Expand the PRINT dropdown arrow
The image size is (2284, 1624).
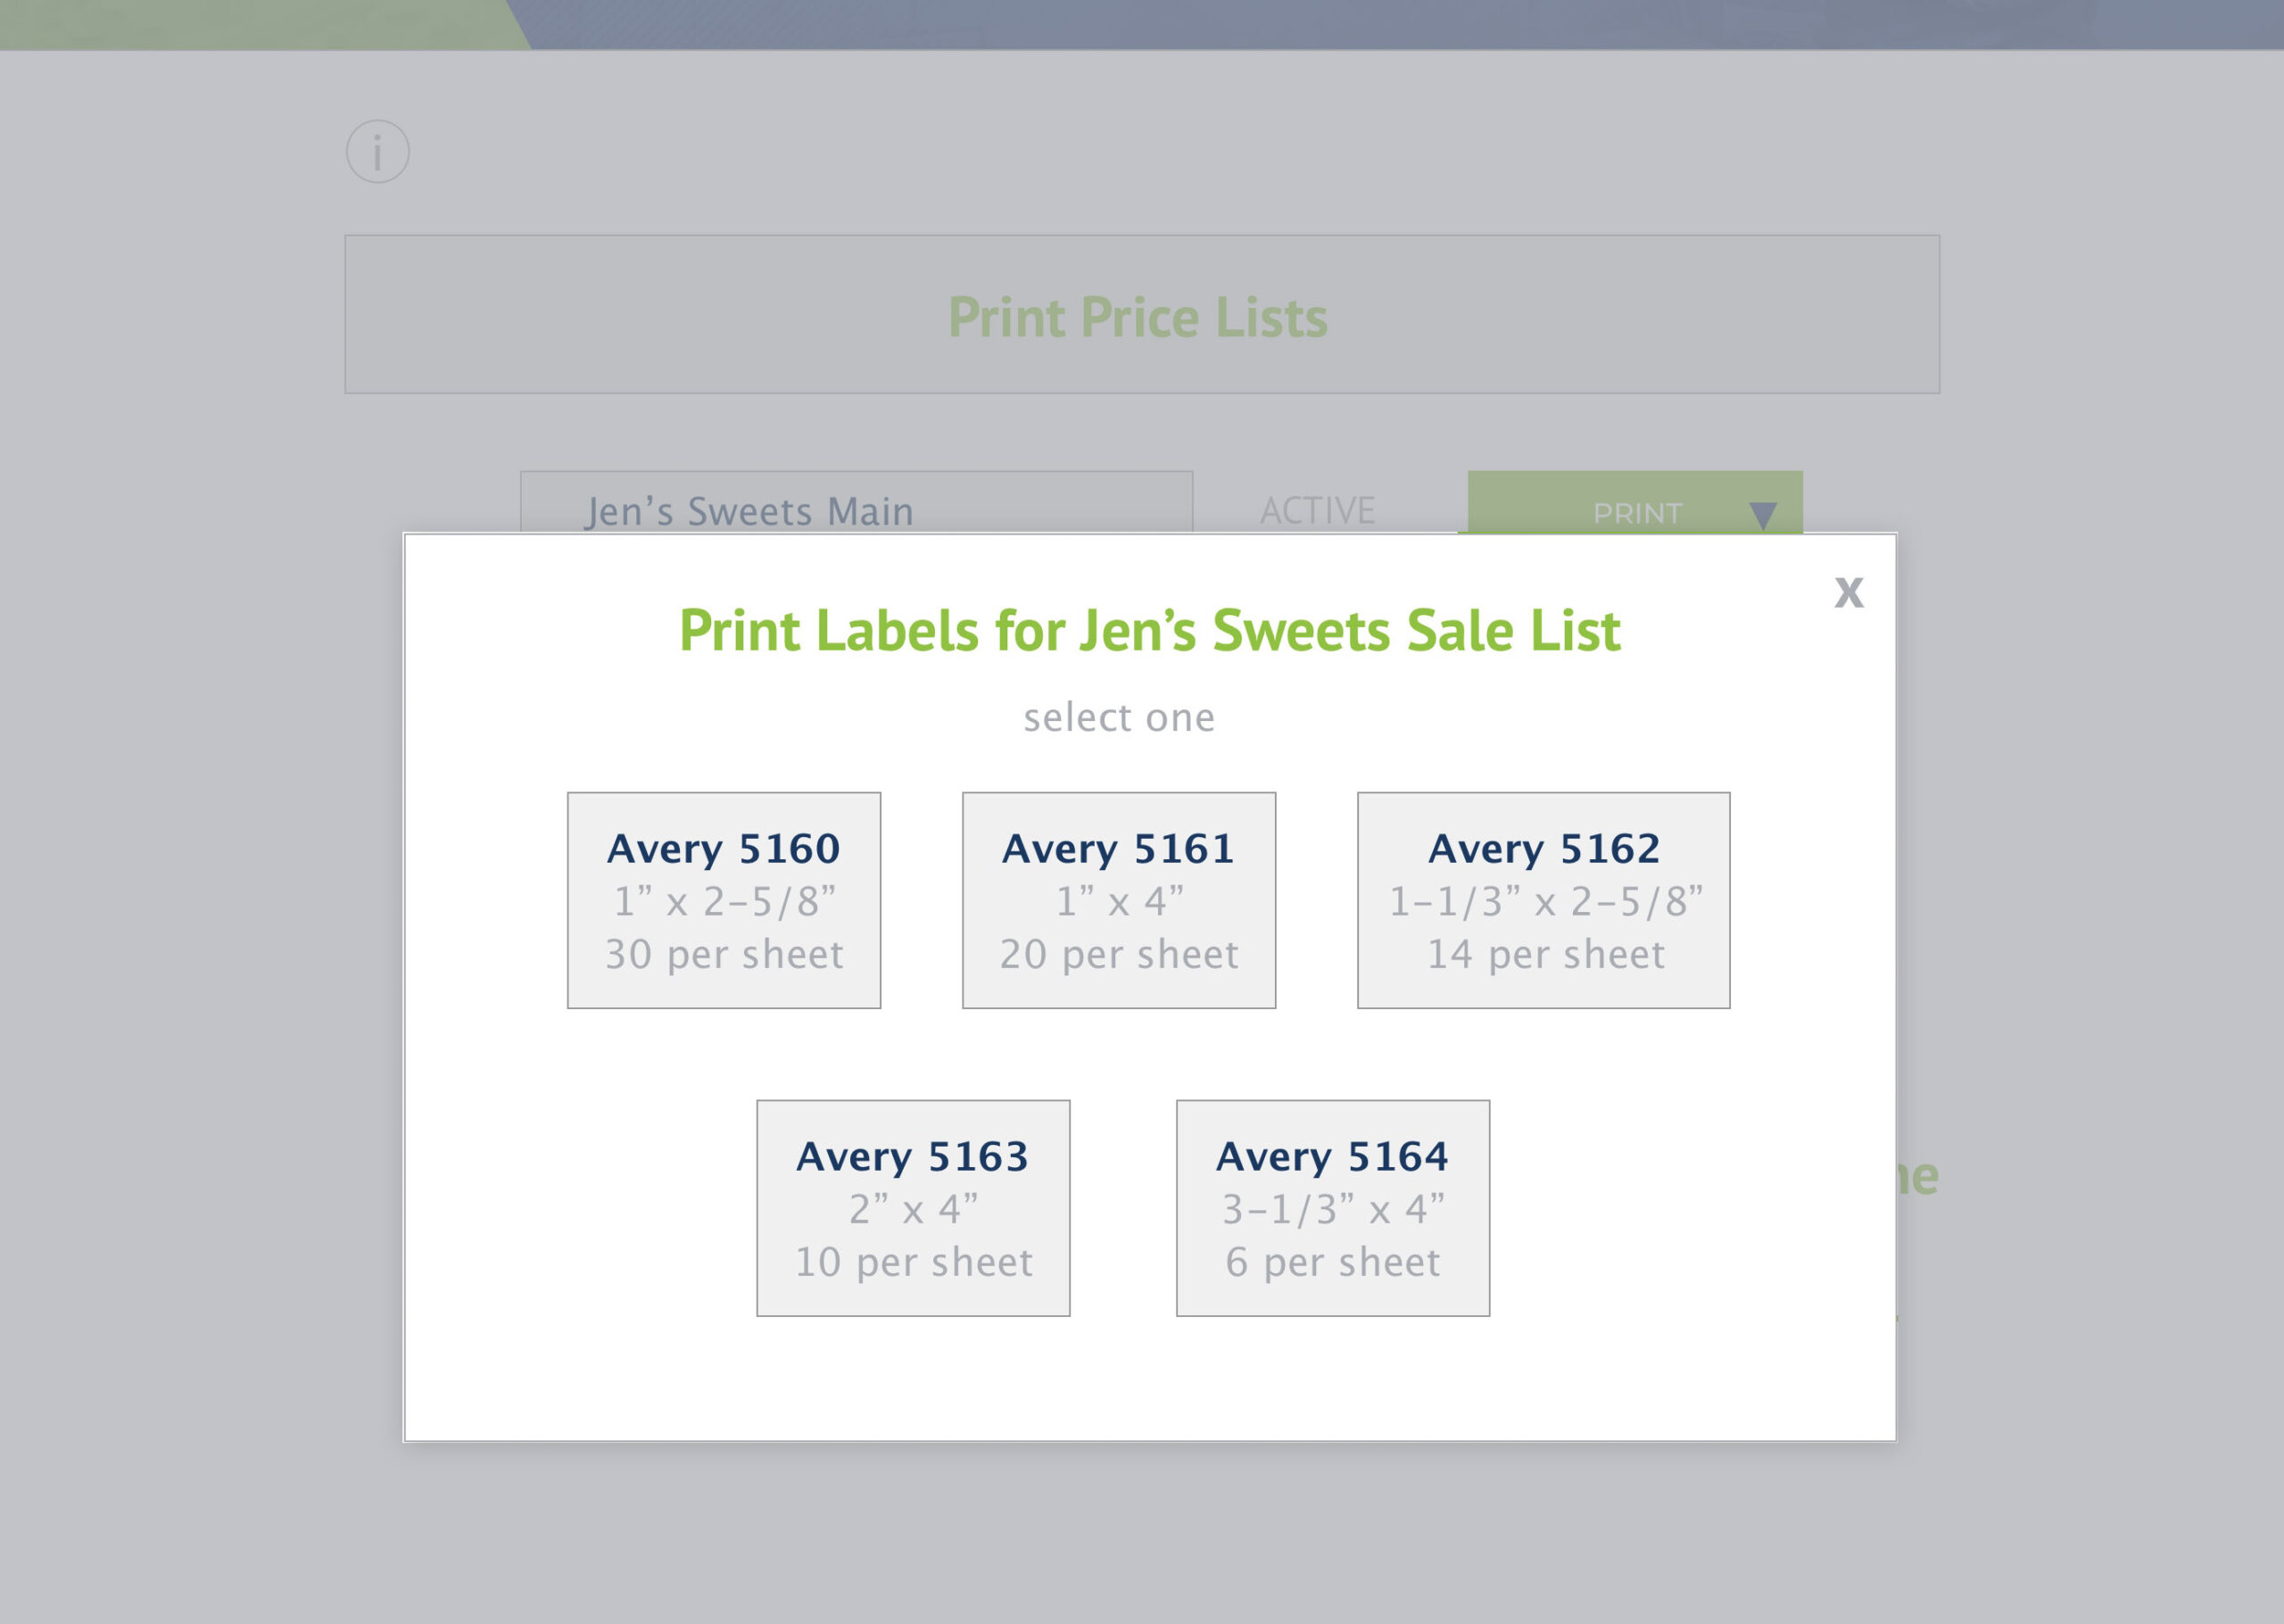pyautogui.click(x=1762, y=514)
